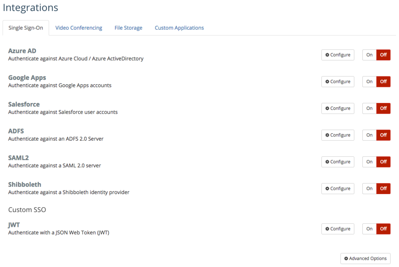The image size is (399, 267).
Task: Turn ADFS sign-on On
Action: coord(369,135)
